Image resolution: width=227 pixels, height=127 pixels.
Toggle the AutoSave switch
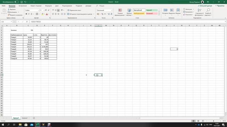click(17, 2)
